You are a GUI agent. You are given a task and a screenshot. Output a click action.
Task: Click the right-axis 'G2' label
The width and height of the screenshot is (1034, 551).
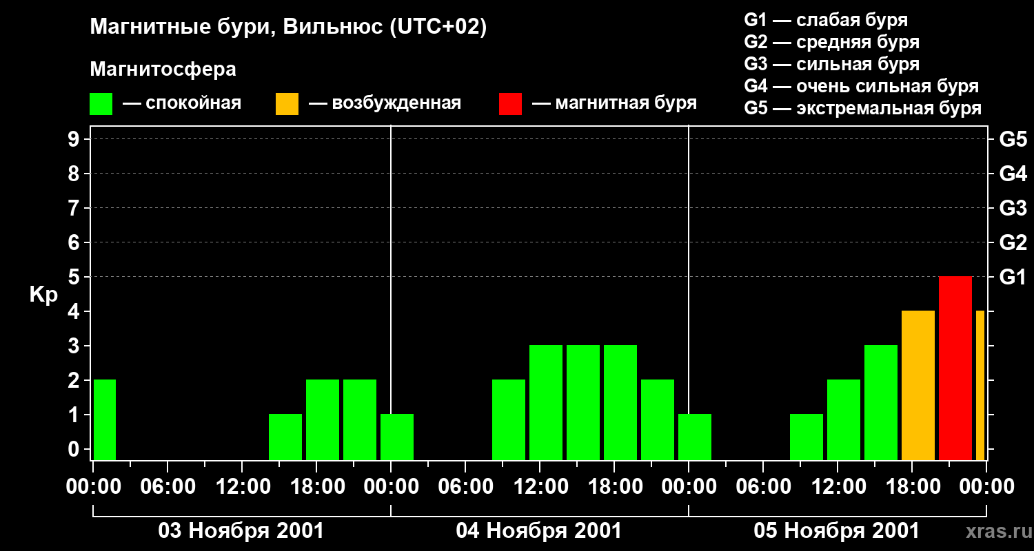pyautogui.click(x=1013, y=243)
